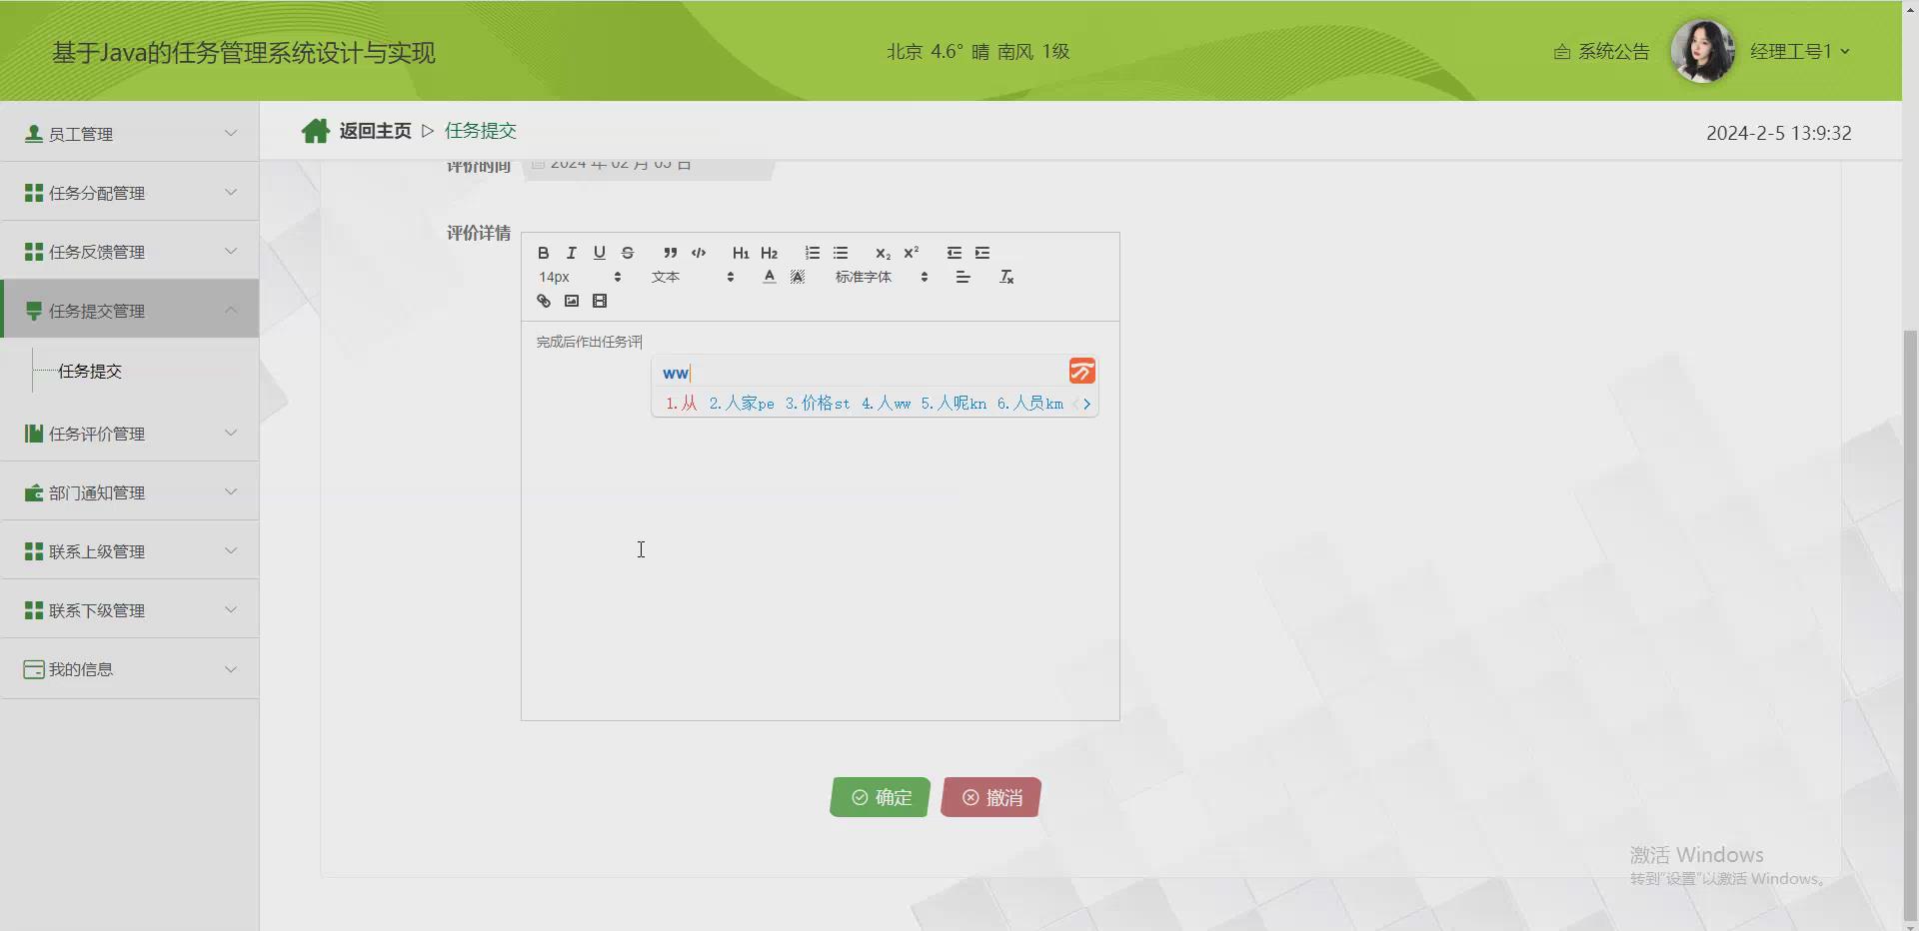This screenshot has height=931, width=1919.
Task: Apply italic formatting in the editor
Action: pos(571,253)
